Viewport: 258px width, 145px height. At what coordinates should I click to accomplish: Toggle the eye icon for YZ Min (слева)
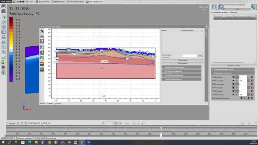233,91
